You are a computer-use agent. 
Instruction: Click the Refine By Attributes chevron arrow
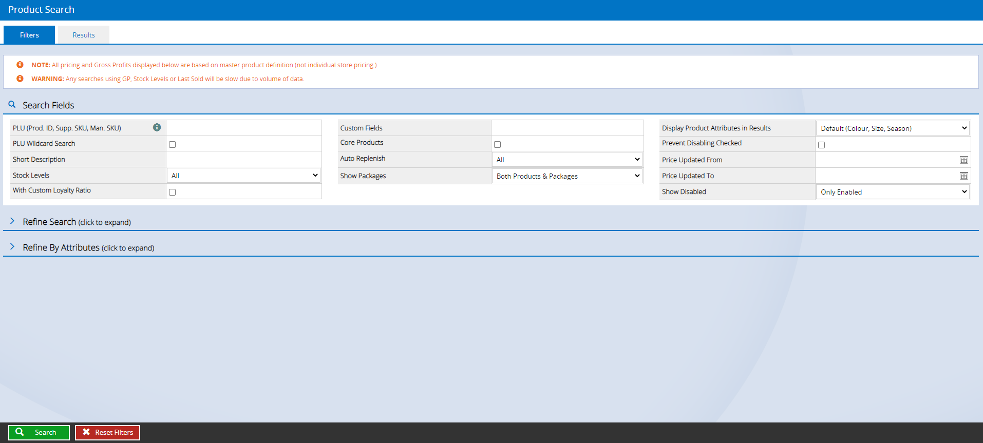12,246
